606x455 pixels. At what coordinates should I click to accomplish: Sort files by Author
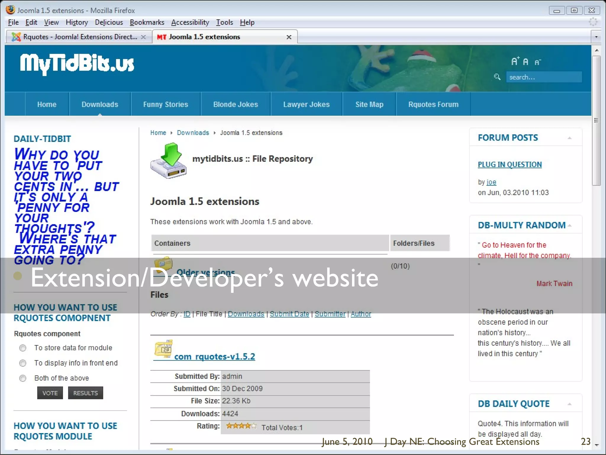click(361, 314)
